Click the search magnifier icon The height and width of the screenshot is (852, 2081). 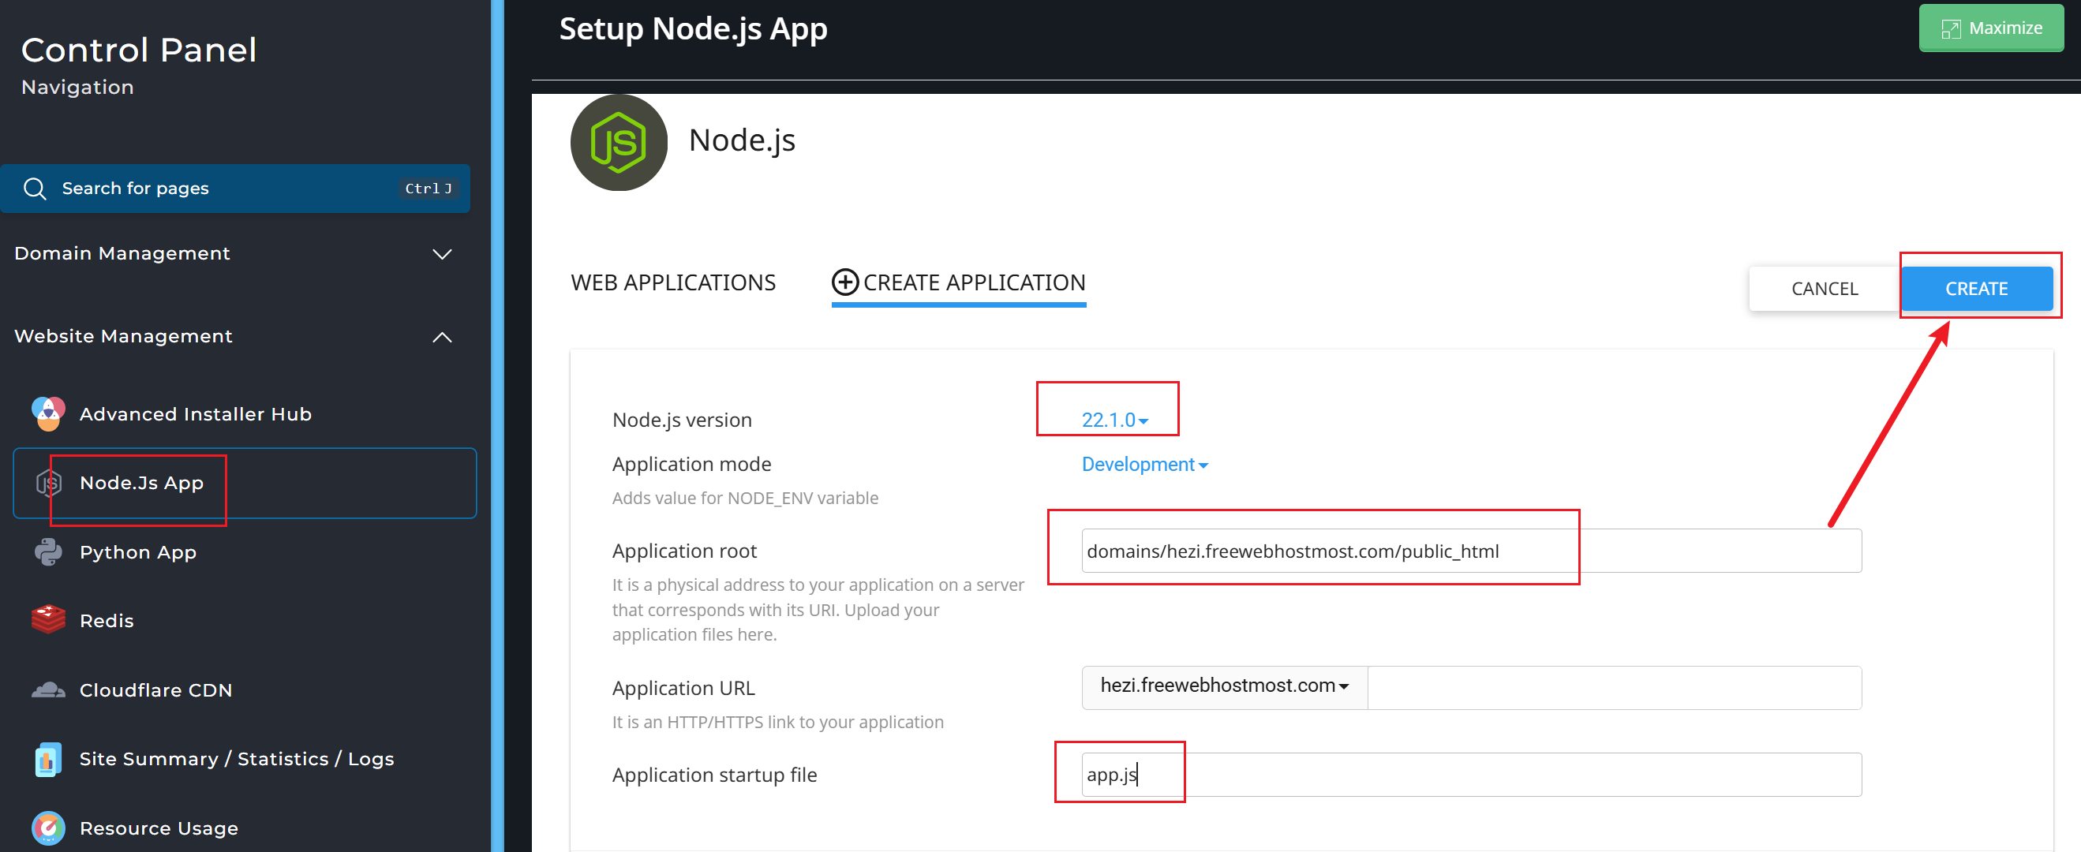click(35, 189)
